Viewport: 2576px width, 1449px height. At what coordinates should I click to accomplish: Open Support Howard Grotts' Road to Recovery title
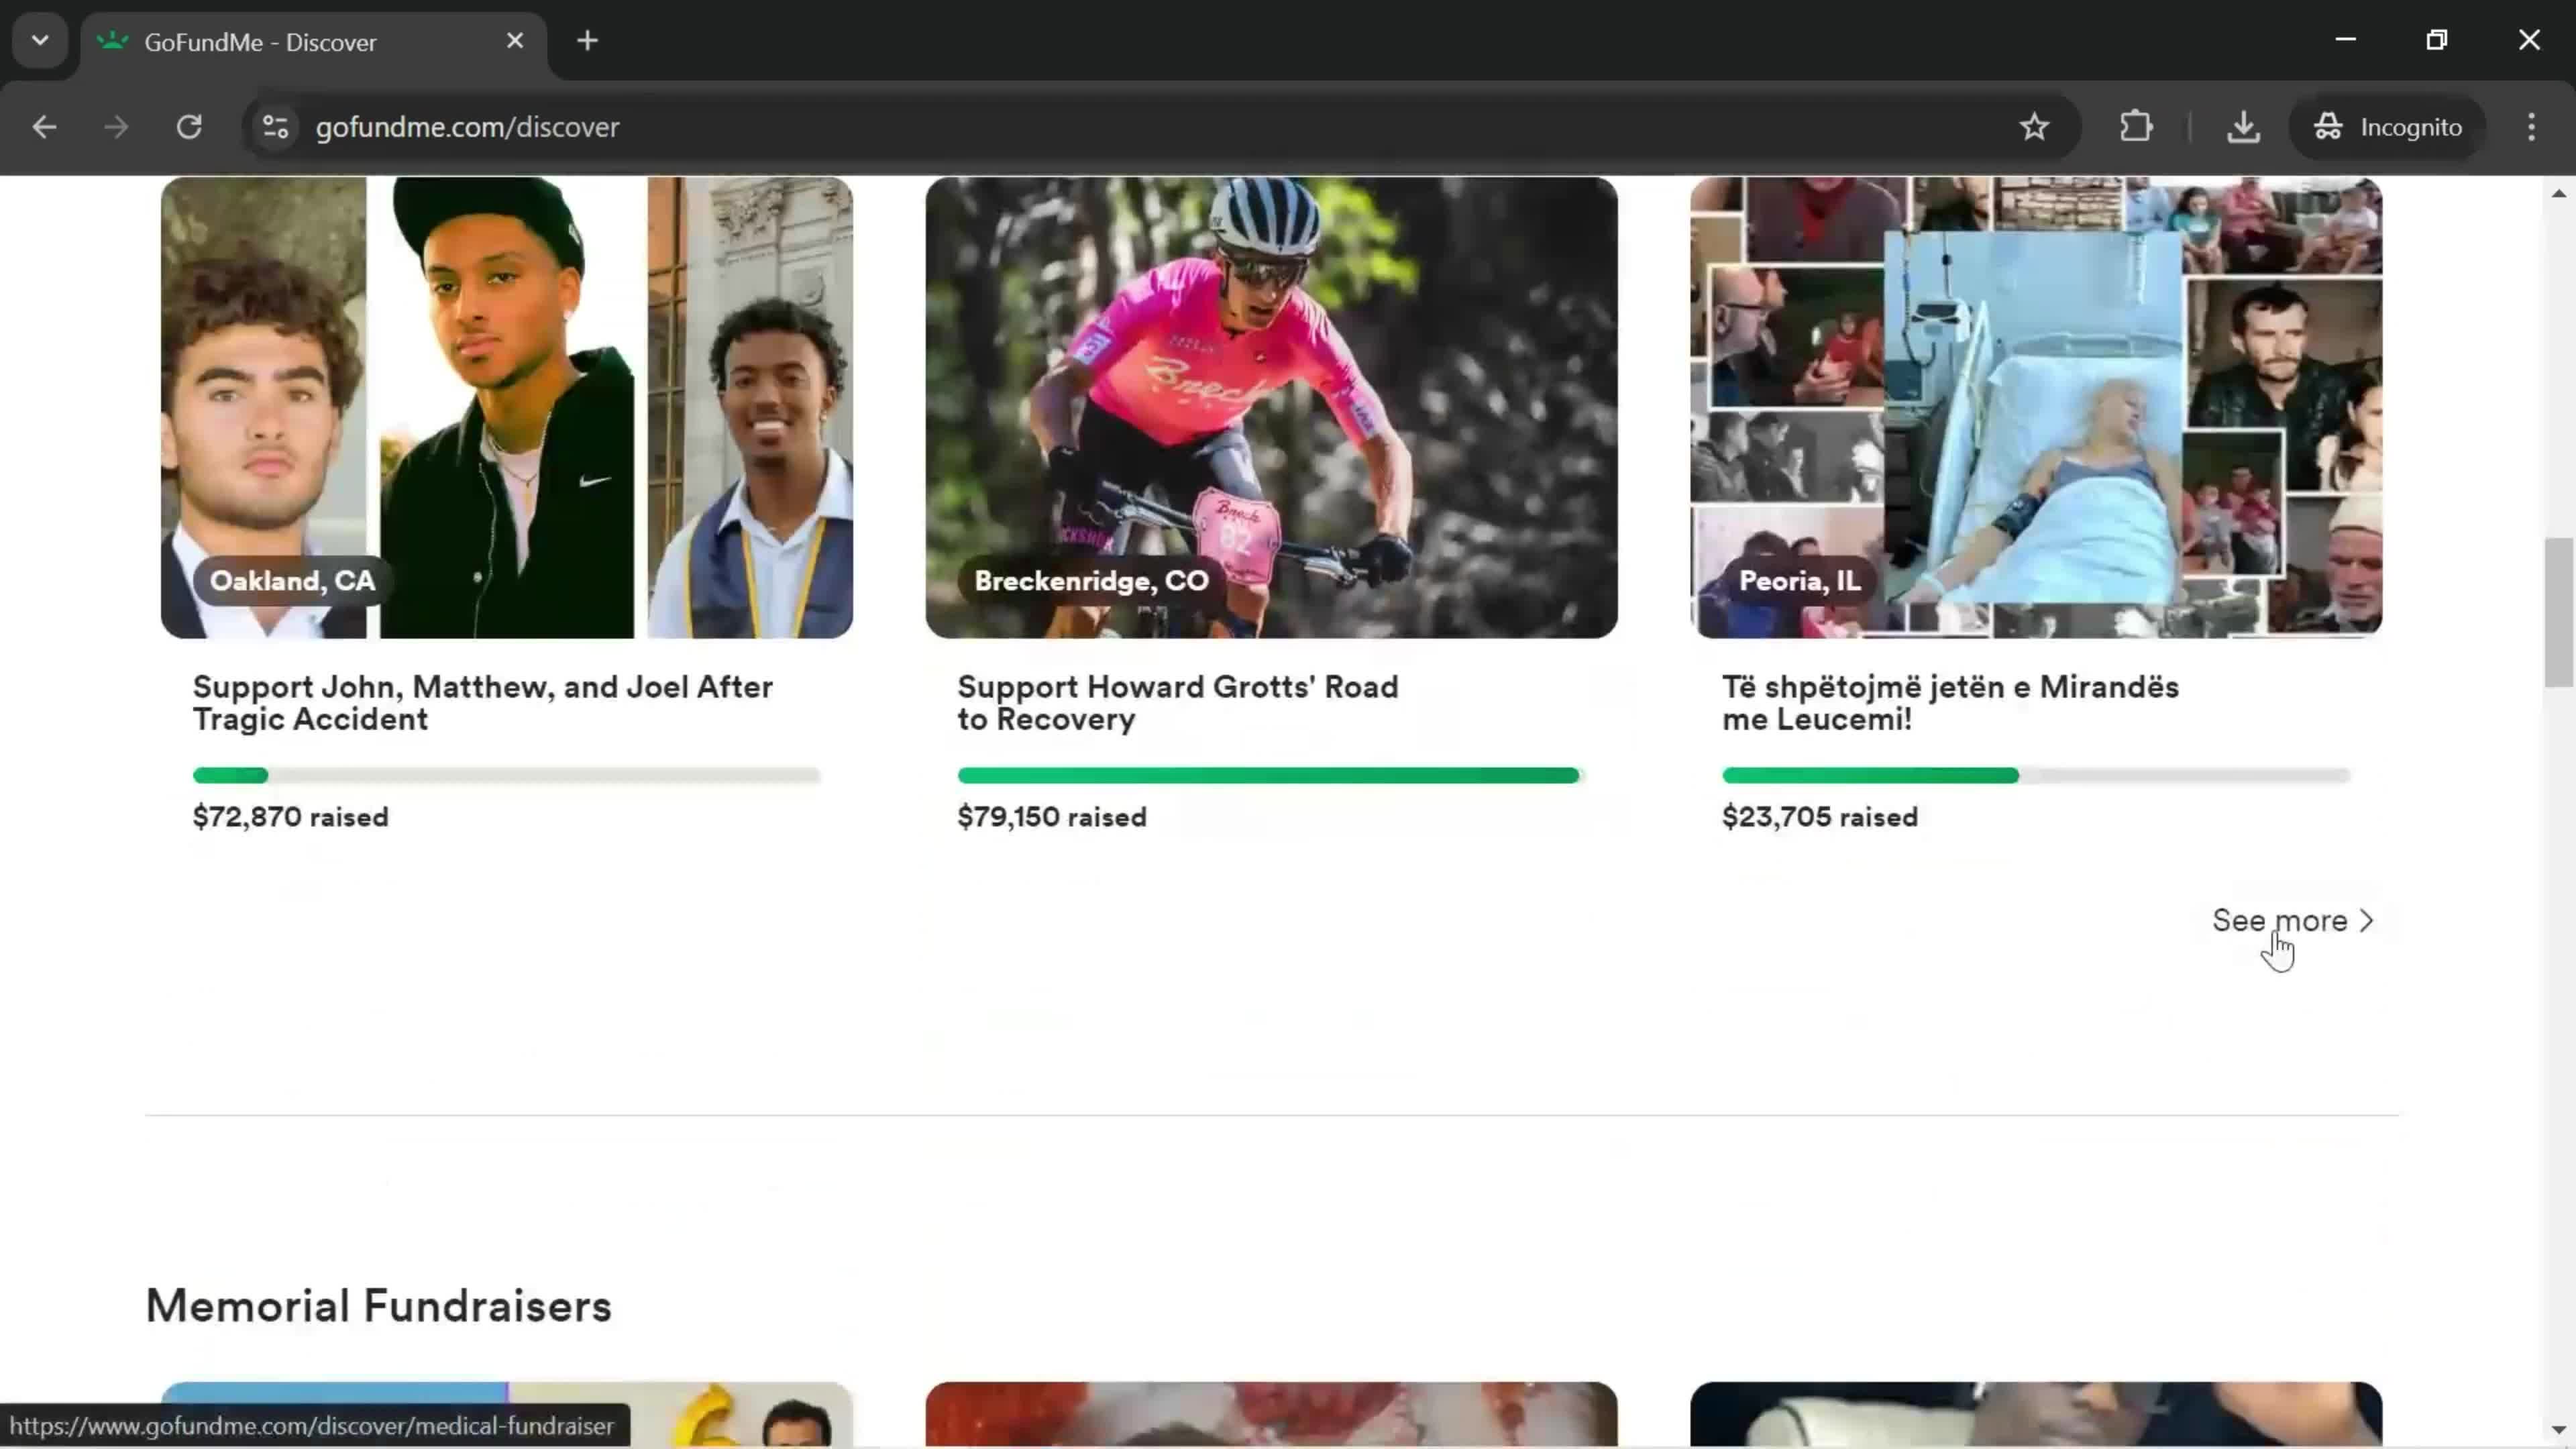(x=1178, y=703)
